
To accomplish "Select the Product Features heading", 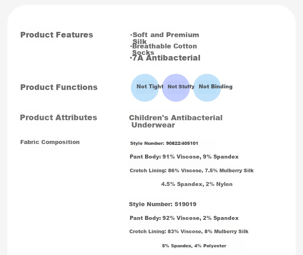I will click(x=57, y=35).
